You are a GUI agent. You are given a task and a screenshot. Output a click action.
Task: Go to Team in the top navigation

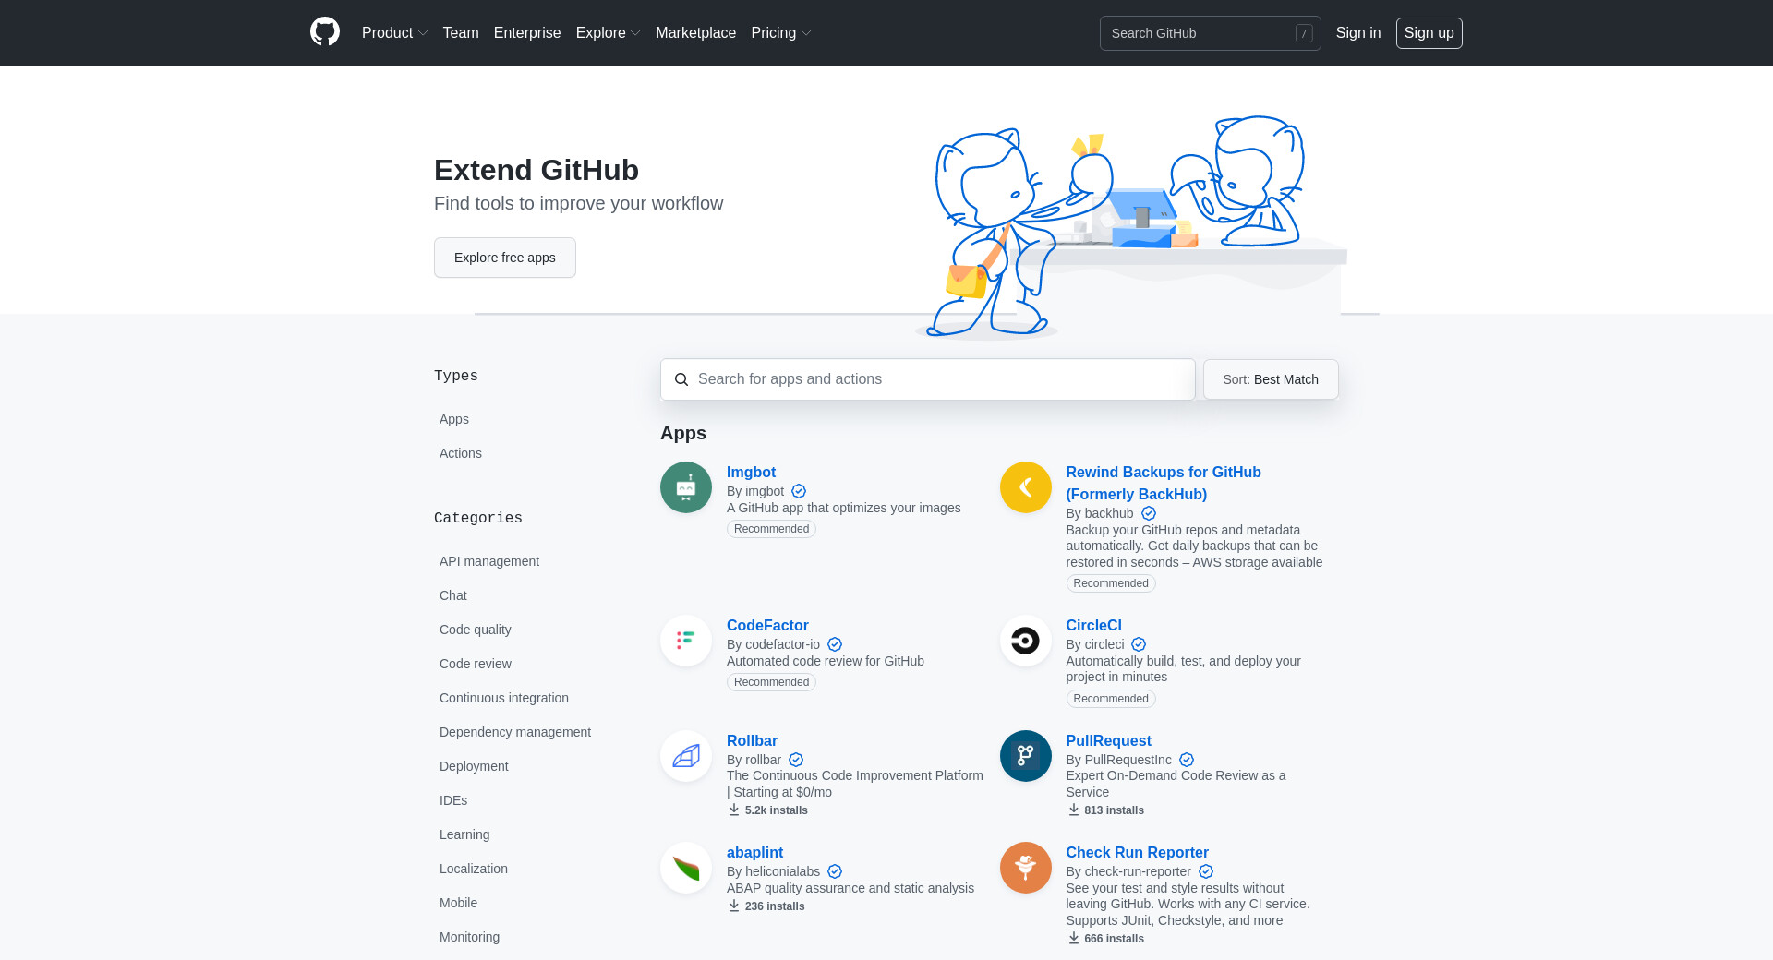tap(461, 33)
